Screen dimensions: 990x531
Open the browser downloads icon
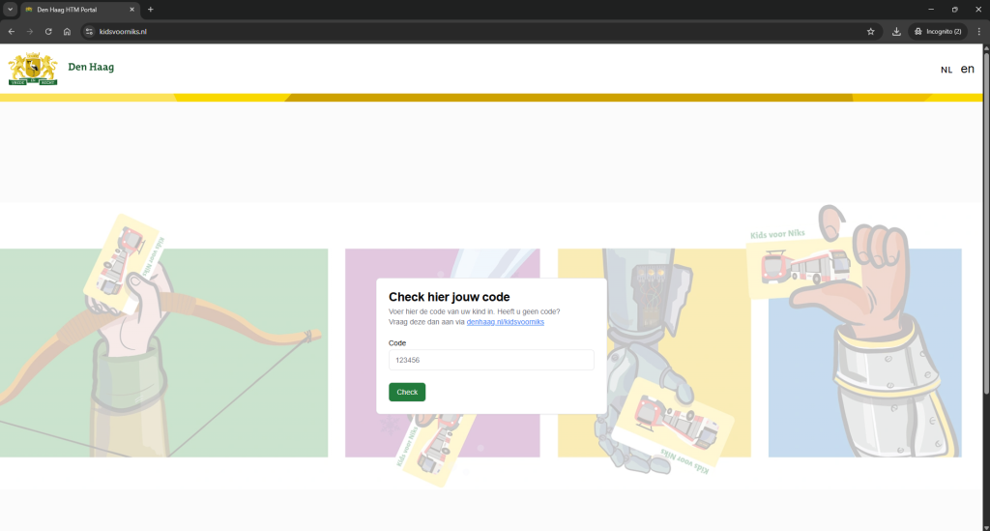click(896, 31)
